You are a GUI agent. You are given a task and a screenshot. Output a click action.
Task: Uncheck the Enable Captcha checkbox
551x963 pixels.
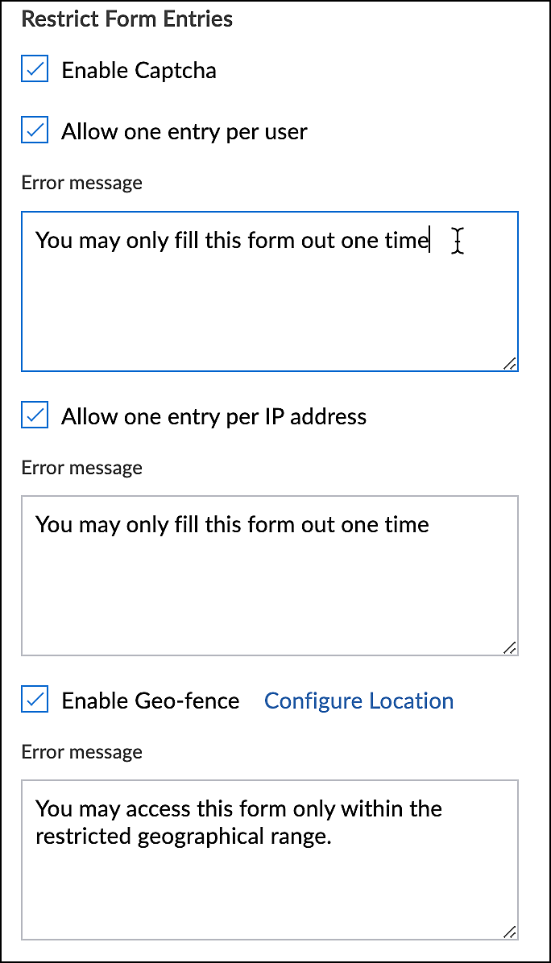35,70
